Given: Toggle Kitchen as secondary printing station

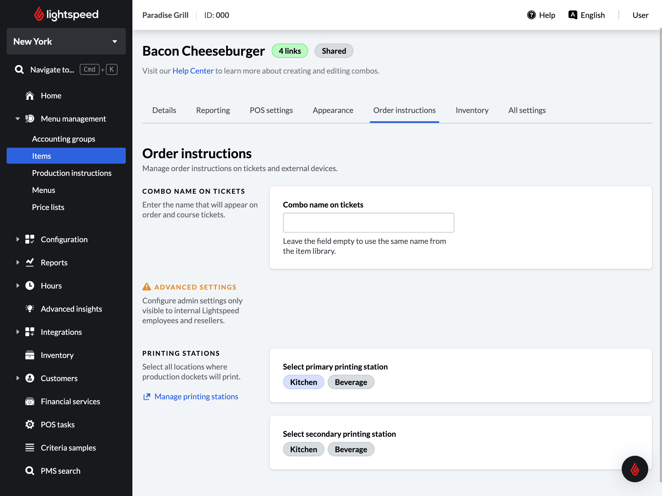Looking at the screenshot, I should pyautogui.click(x=303, y=449).
